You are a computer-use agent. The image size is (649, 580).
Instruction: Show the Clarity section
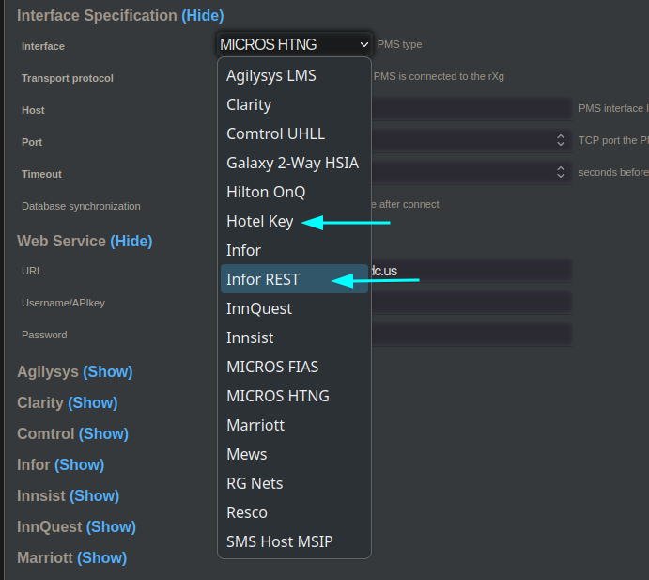[x=93, y=402]
